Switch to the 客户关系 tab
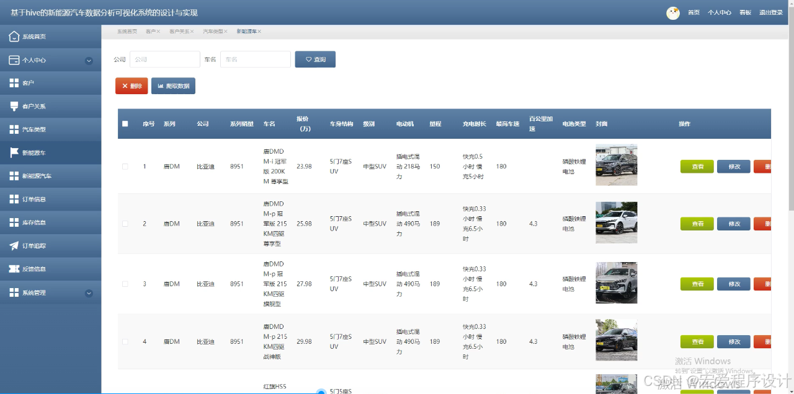794x394 pixels. point(179,31)
